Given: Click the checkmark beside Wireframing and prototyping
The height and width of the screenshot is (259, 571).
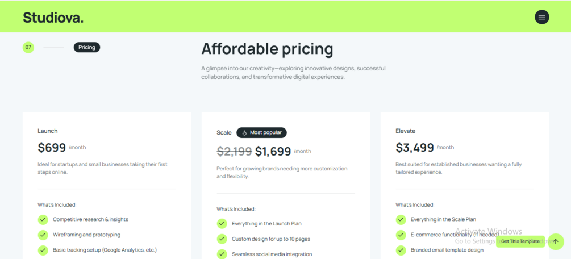Looking at the screenshot, I should click(x=43, y=235).
